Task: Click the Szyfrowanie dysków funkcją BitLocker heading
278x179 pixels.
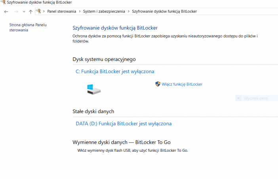Action: 115,28
